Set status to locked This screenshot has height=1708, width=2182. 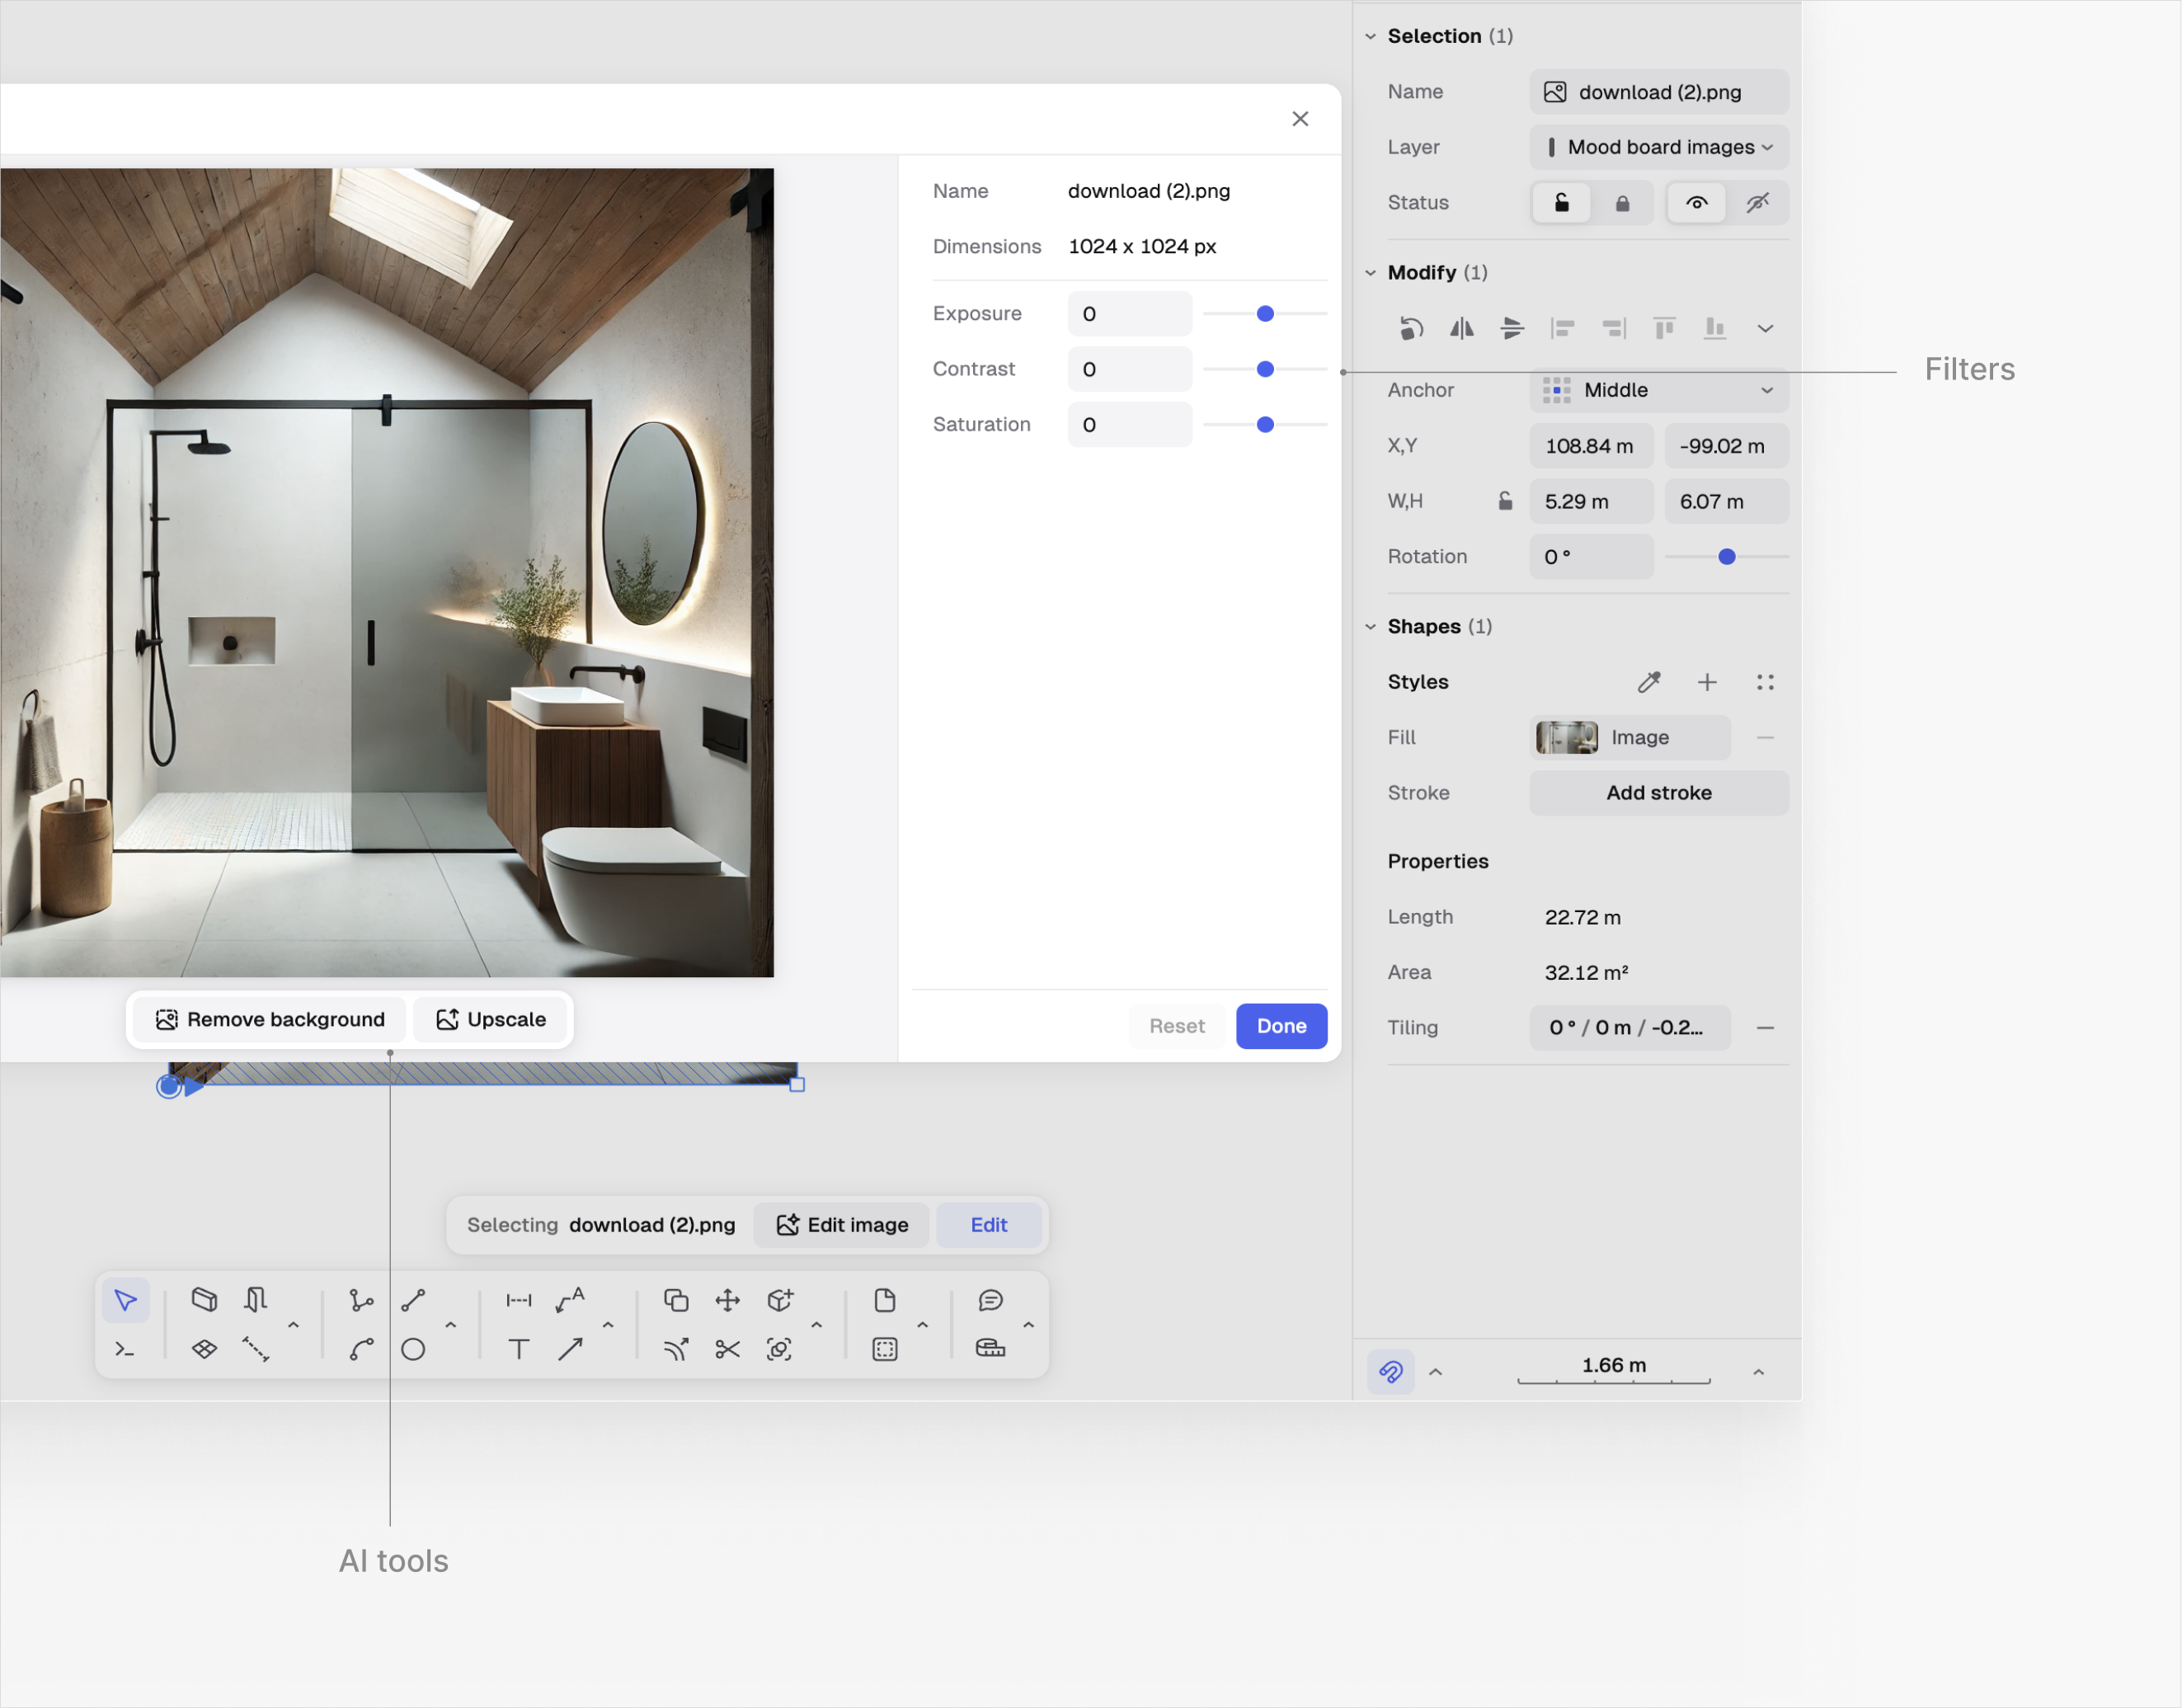click(x=1622, y=203)
